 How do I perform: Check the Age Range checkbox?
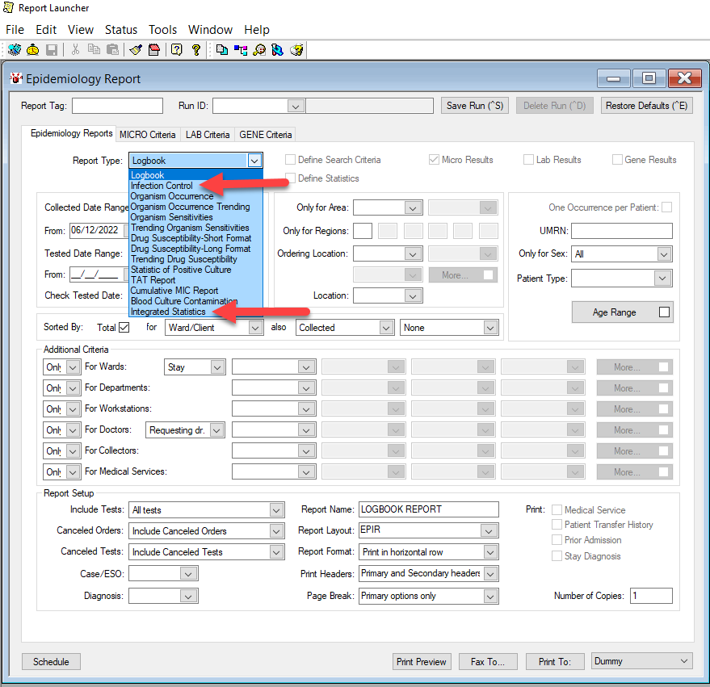tap(664, 312)
